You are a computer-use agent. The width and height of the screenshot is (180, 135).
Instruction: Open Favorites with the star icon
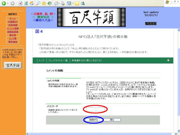pos(44,3)
